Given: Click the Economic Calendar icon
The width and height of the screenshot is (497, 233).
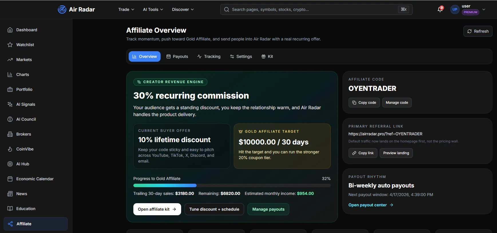Looking at the screenshot, I should coord(10,179).
